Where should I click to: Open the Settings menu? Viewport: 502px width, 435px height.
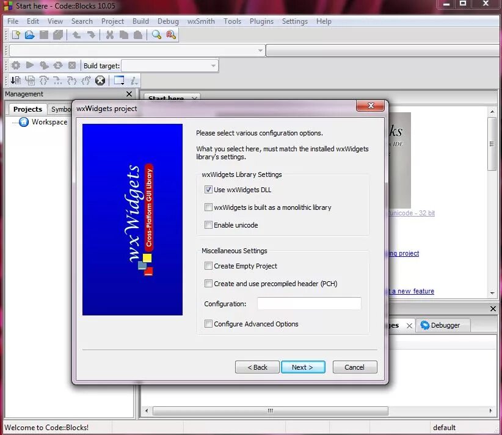(x=295, y=21)
